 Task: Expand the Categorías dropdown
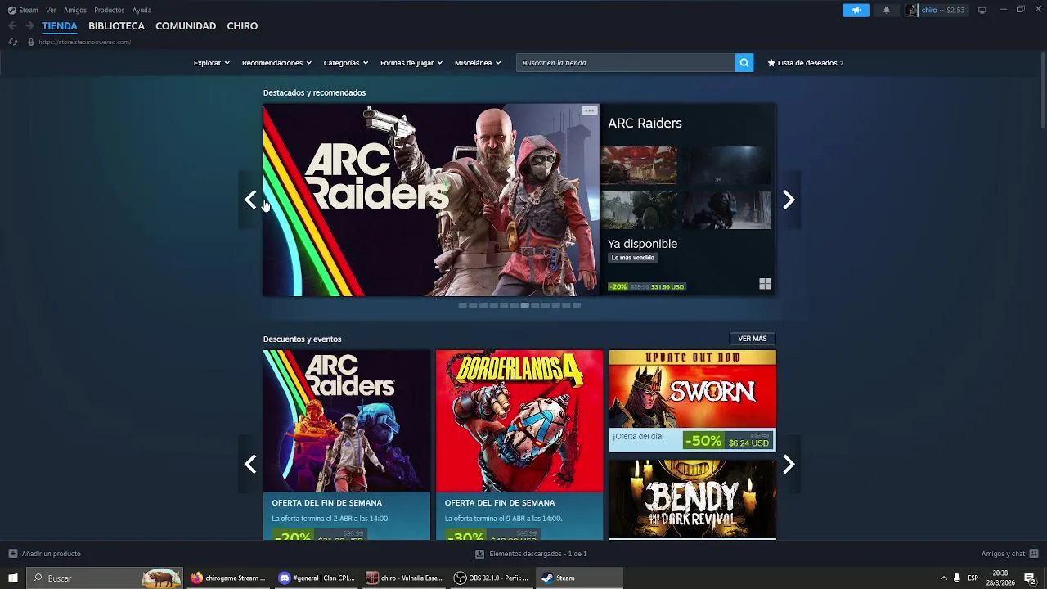[345, 63]
